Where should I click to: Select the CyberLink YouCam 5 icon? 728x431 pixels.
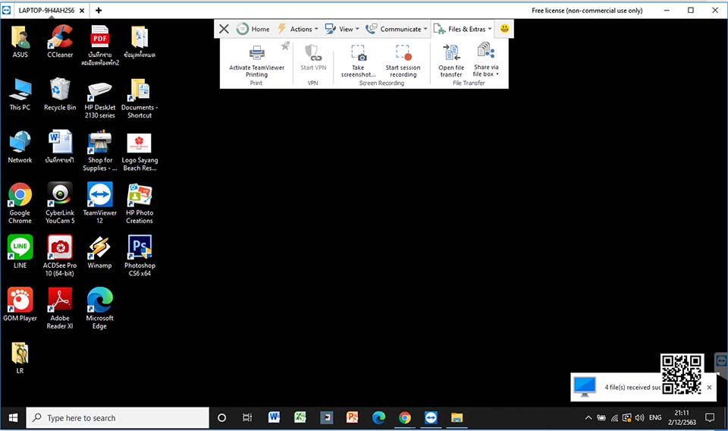click(60, 203)
